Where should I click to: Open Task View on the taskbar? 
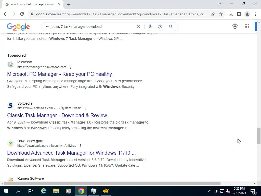click(31, 191)
